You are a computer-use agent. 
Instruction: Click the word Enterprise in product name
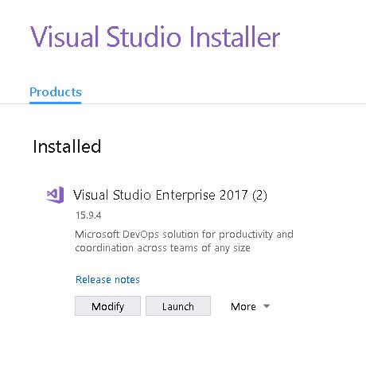click(185, 196)
